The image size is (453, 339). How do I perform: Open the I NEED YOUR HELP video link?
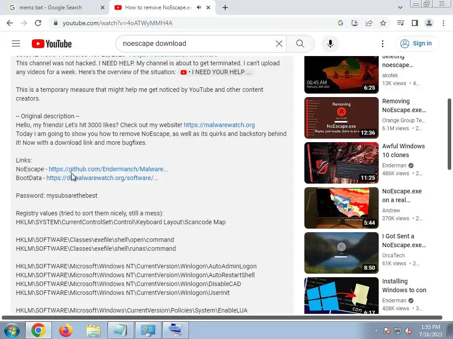point(216,72)
